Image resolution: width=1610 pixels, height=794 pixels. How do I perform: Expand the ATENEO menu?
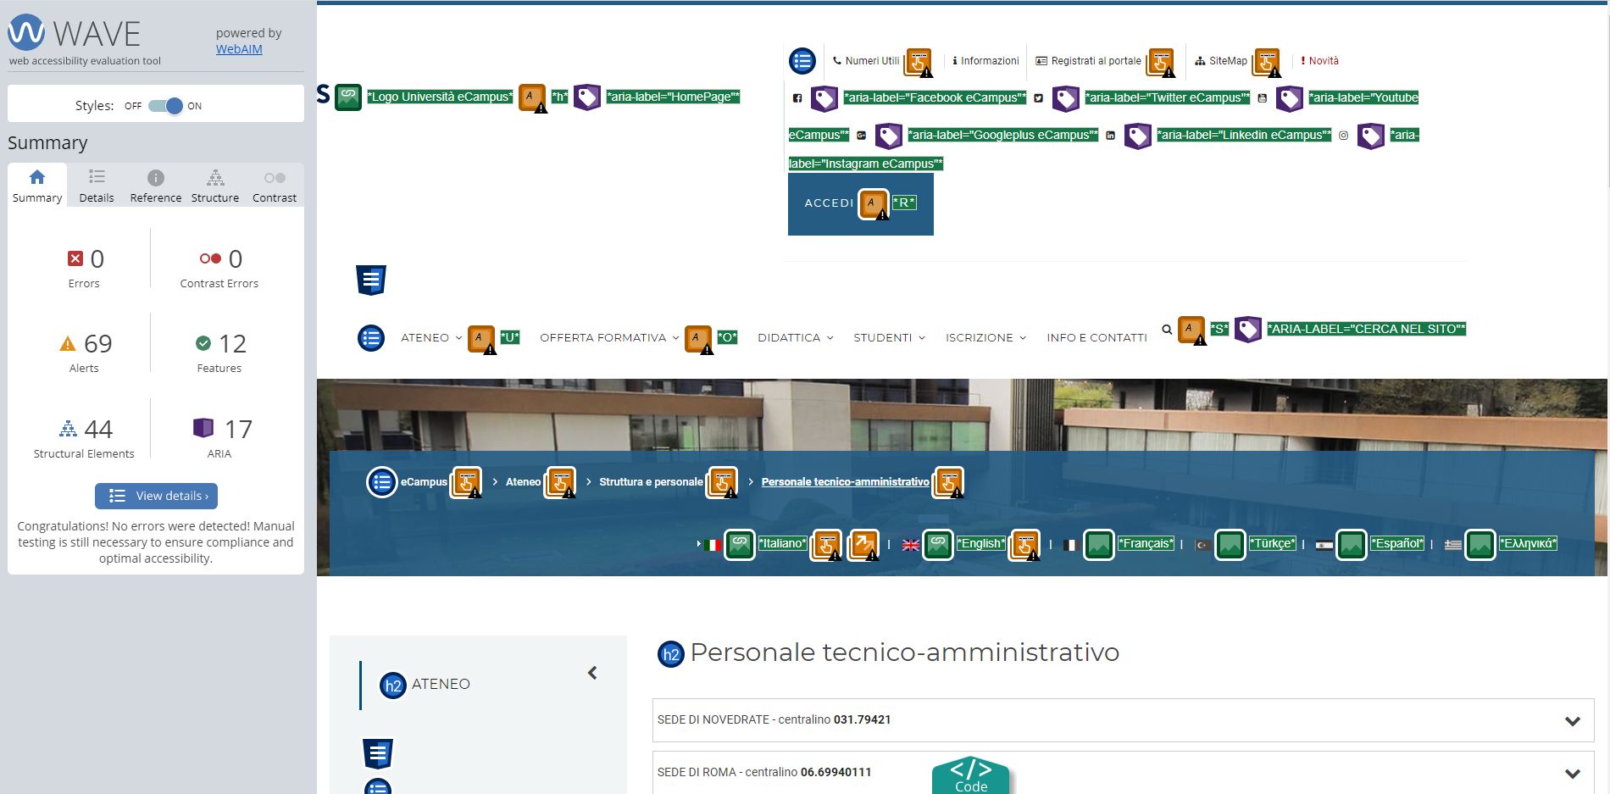click(x=431, y=337)
